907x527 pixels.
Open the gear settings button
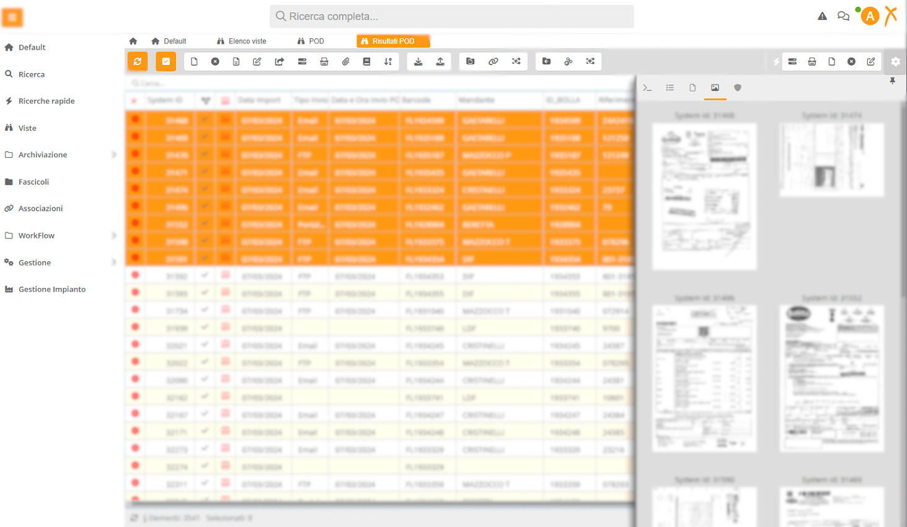(x=895, y=61)
